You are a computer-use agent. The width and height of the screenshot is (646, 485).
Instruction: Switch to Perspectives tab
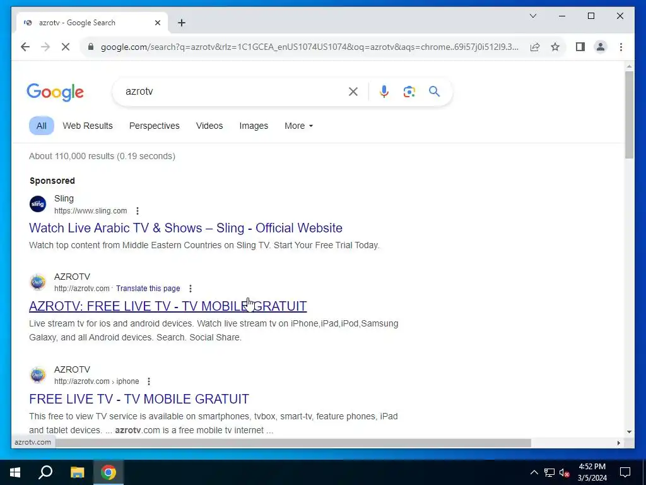point(154,126)
